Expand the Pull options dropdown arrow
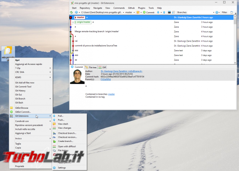The width and height of the screenshot is (239, 171). (161, 13)
